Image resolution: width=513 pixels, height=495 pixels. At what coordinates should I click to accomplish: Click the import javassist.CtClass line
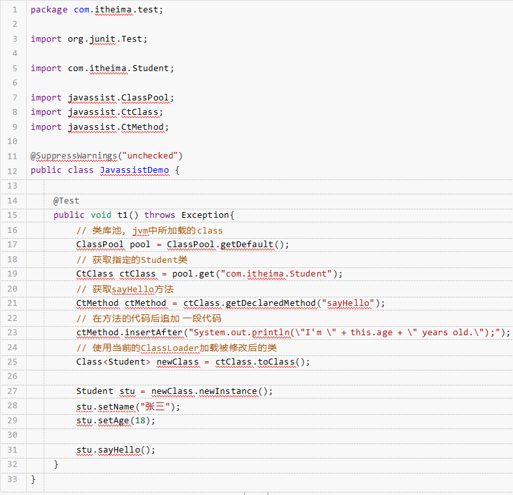click(x=97, y=112)
